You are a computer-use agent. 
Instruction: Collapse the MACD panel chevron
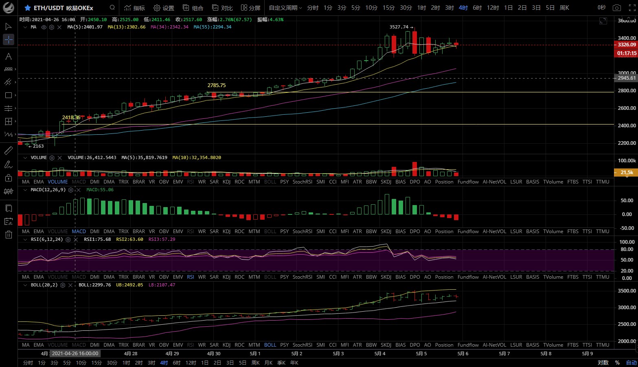click(x=25, y=190)
